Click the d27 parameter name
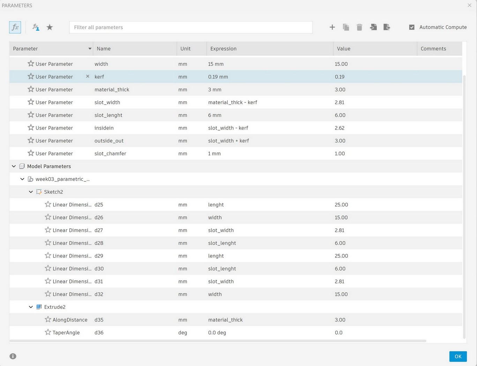477x366 pixels. [99, 230]
